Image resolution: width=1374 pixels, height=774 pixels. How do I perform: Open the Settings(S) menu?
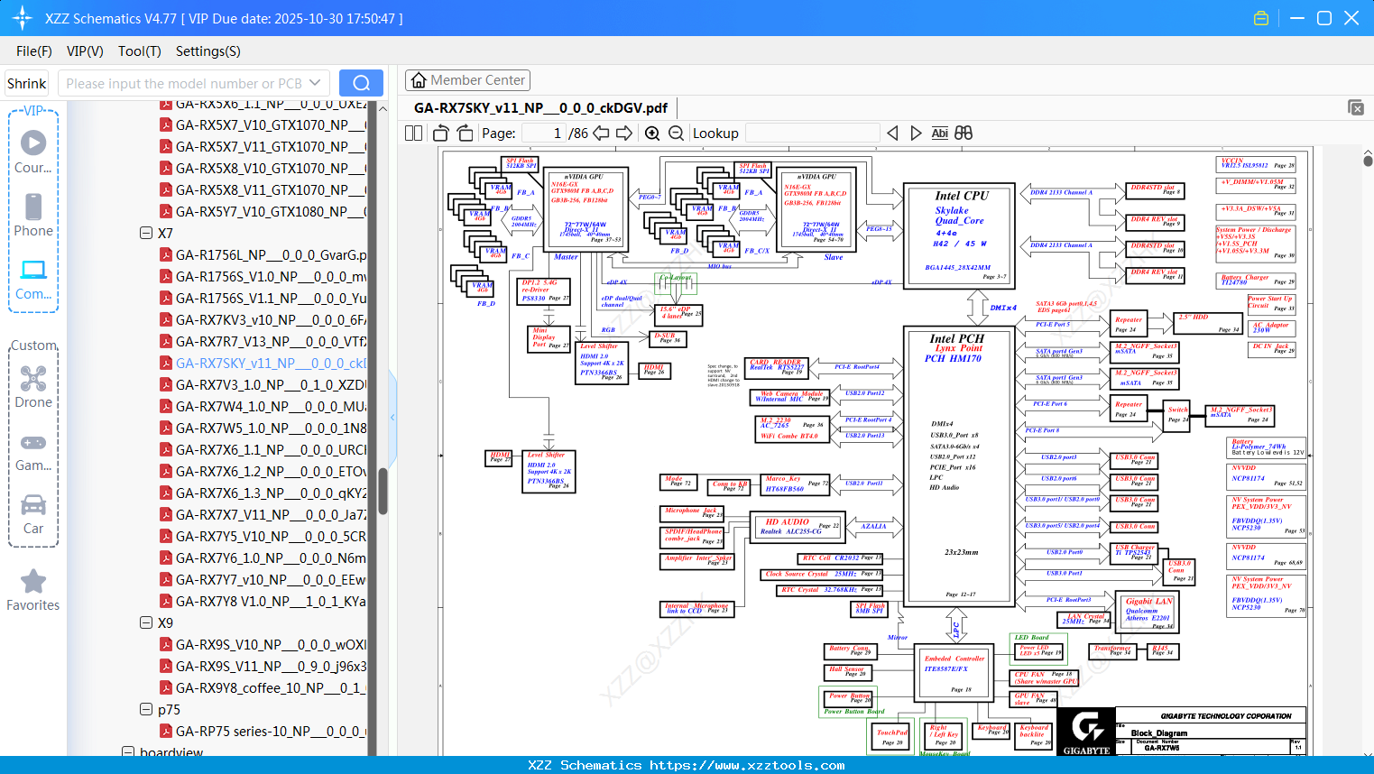tap(208, 51)
